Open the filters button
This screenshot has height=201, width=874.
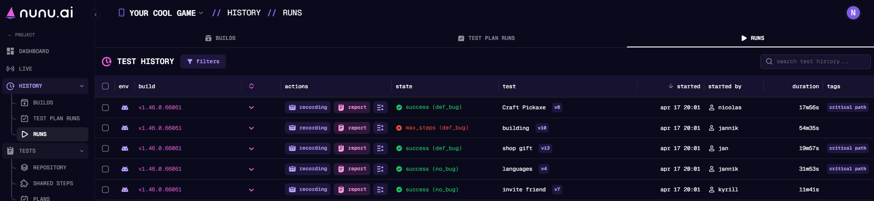coord(203,61)
